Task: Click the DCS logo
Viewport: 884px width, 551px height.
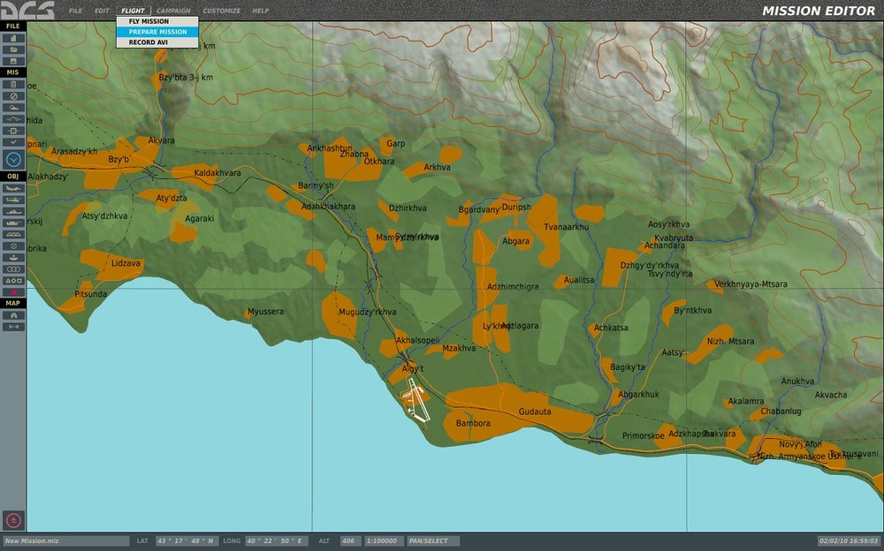Action: click(27, 10)
